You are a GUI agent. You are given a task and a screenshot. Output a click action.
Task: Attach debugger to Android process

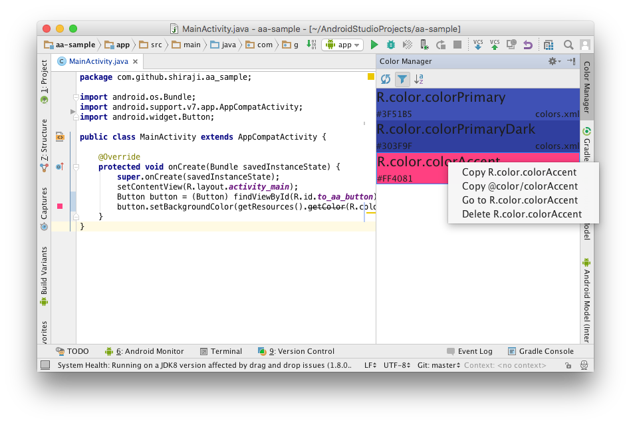[424, 45]
